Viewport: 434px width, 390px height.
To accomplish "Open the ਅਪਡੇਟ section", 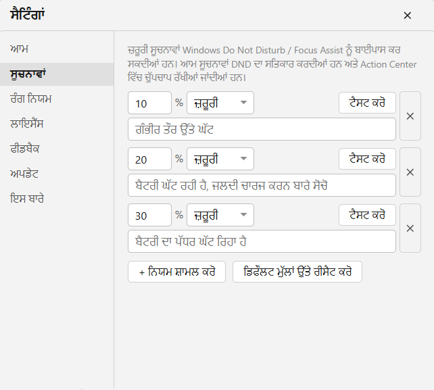I will [x=57, y=174].
